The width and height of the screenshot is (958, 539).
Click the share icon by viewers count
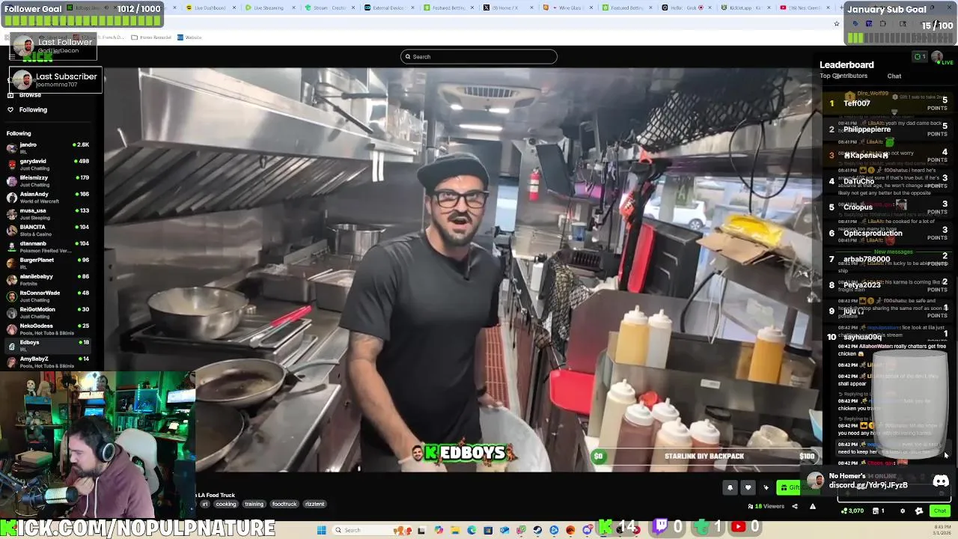[795, 507]
